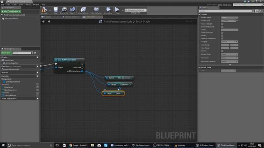Open the Window menu
Screen dimensions: 264x148
click(36, 5)
